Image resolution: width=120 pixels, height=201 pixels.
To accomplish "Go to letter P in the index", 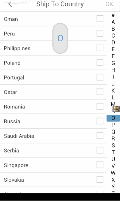I will click(113, 125).
